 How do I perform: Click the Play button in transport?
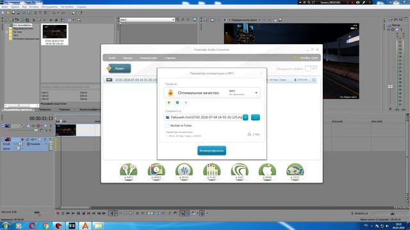coord(73,213)
